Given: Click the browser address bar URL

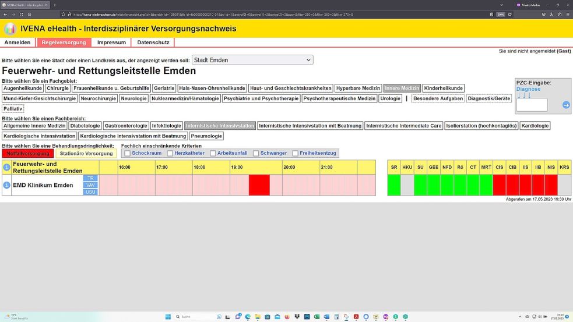Looking at the screenshot, I should tap(213, 15).
